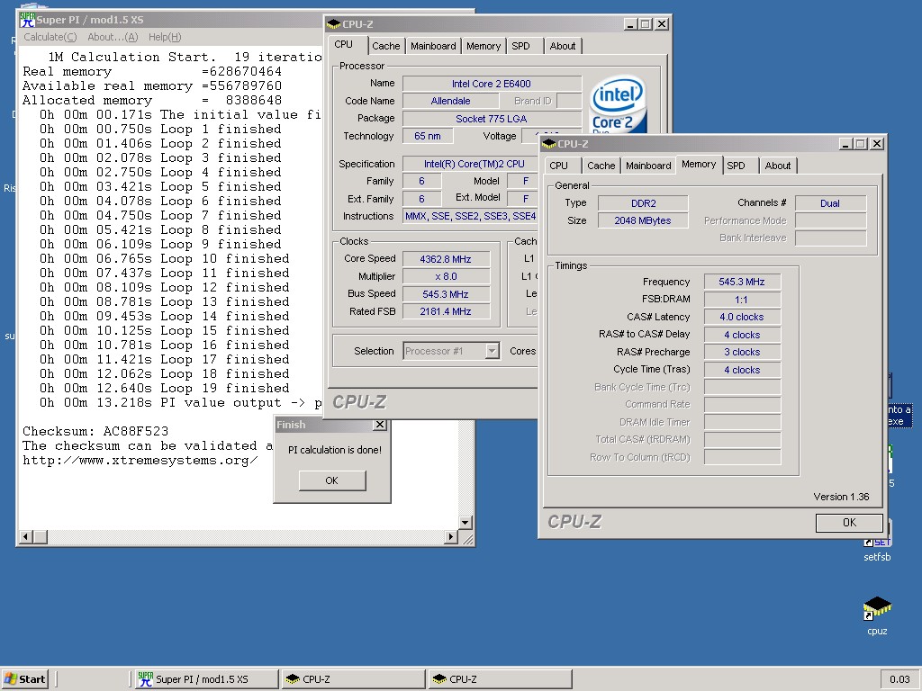
Task: Select the About tab in front CPU-Z window
Action: (x=777, y=166)
